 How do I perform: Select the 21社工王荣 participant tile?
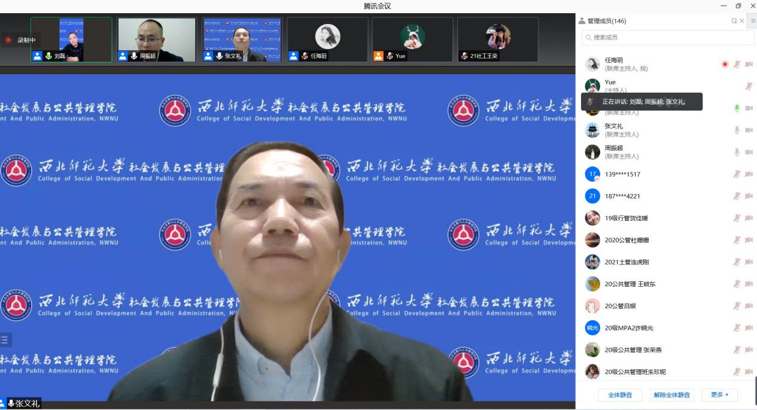click(x=498, y=40)
